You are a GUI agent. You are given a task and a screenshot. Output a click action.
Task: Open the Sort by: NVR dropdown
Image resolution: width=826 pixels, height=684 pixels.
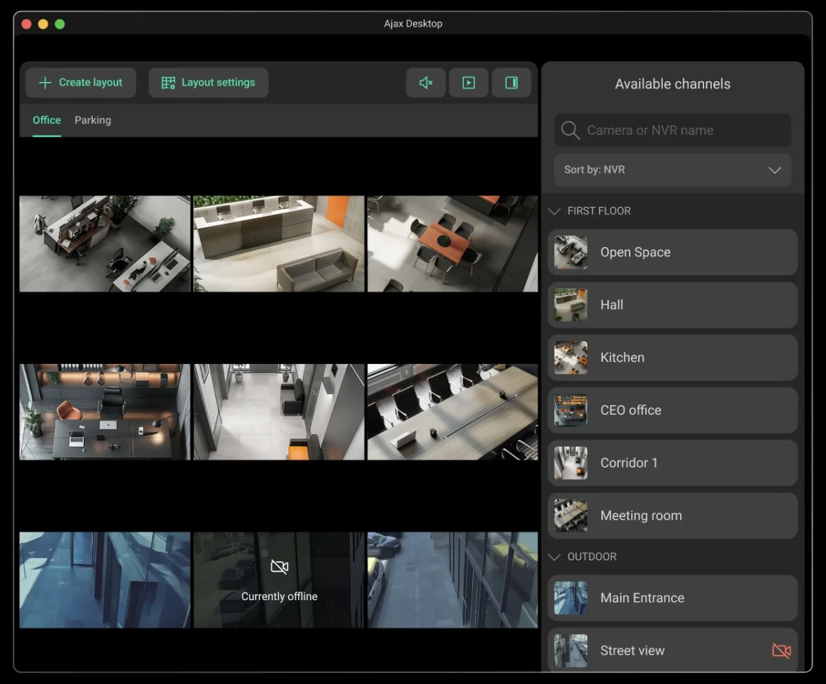673,170
